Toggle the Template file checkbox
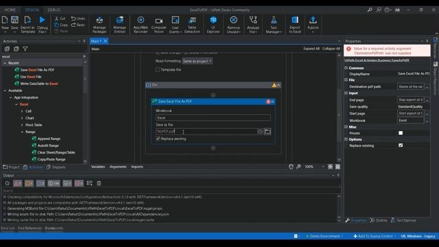439x247 pixels. (x=158, y=70)
